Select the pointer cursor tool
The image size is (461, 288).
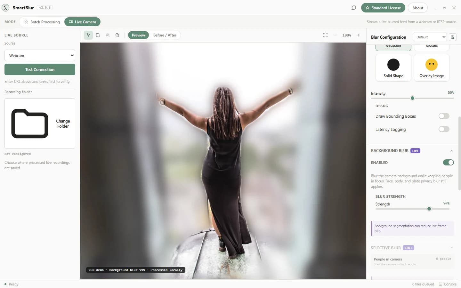tap(88, 35)
